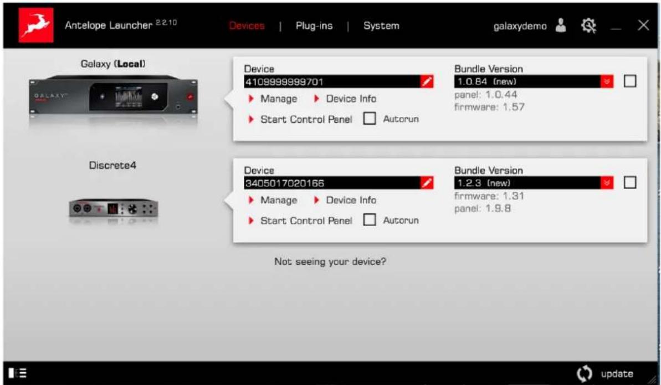Expand Device Info for the Discrete4 device
Screen dimensions: 661x385
pos(345,200)
